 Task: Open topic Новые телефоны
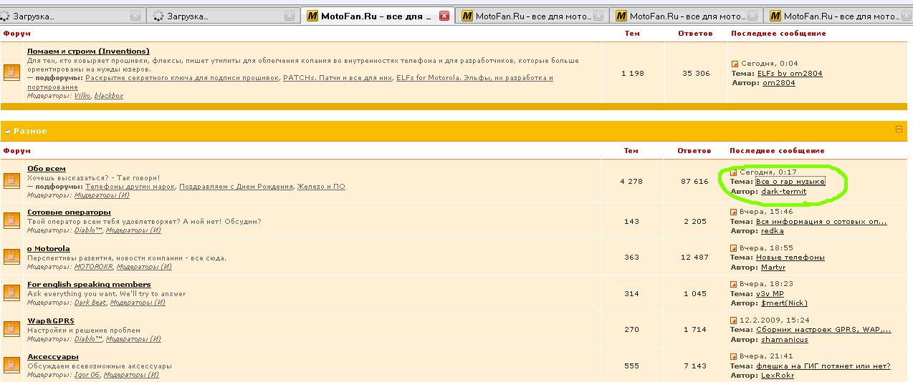pos(790,258)
